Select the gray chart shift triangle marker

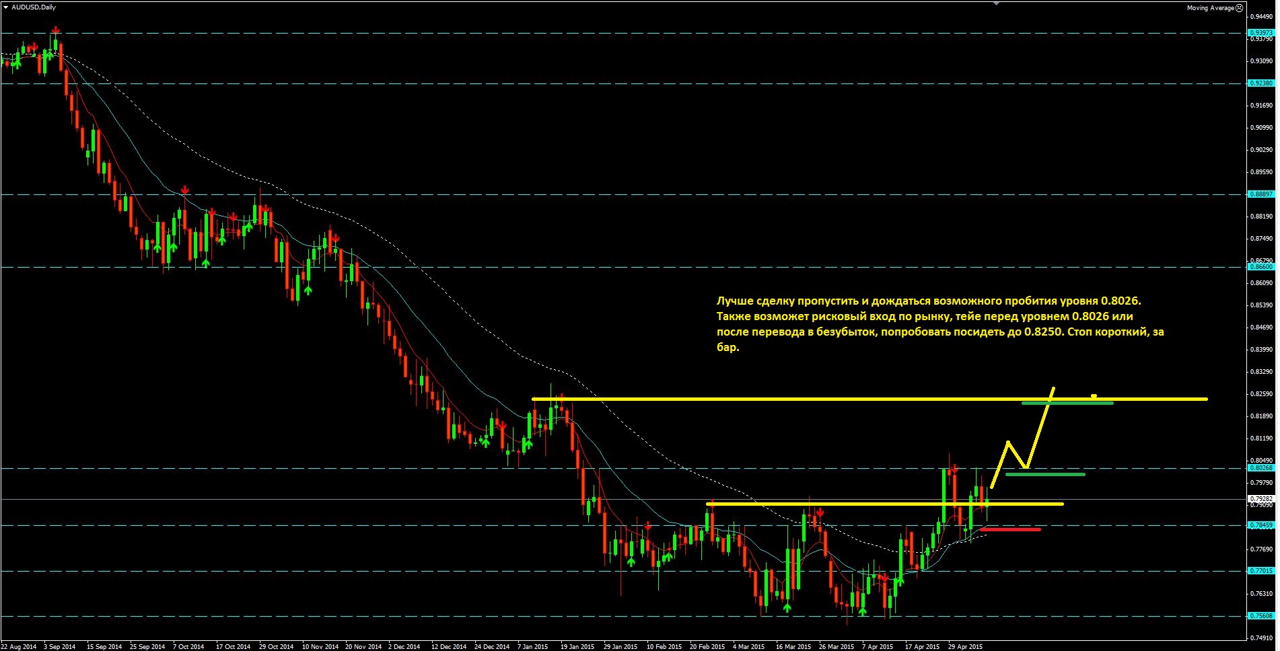point(997,3)
